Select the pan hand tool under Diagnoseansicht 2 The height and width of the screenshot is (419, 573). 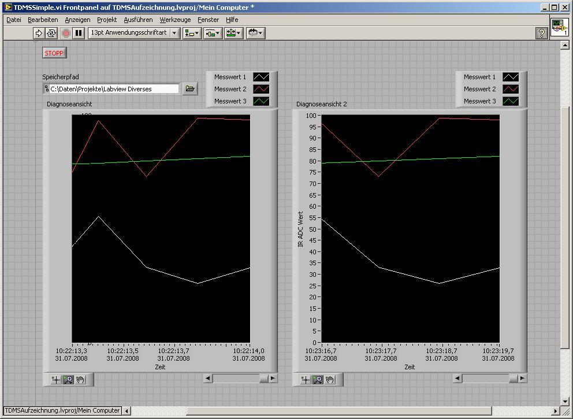click(330, 380)
